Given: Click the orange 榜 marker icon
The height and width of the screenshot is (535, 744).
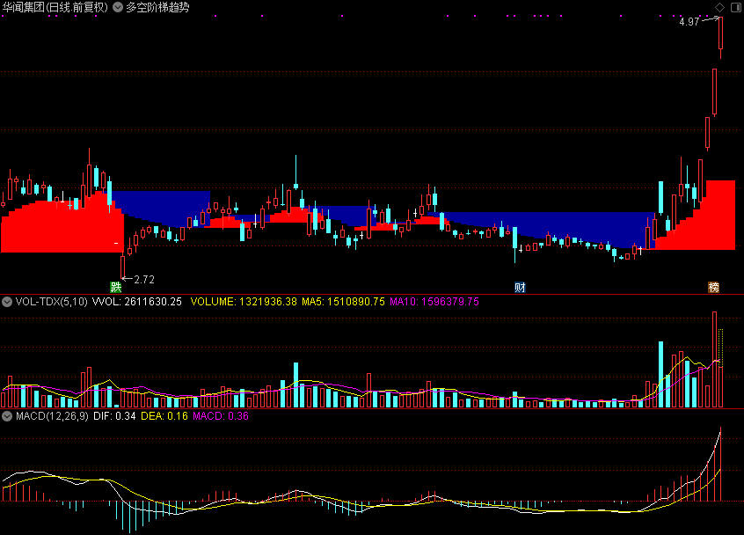Looking at the screenshot, I should coord(713,287).
